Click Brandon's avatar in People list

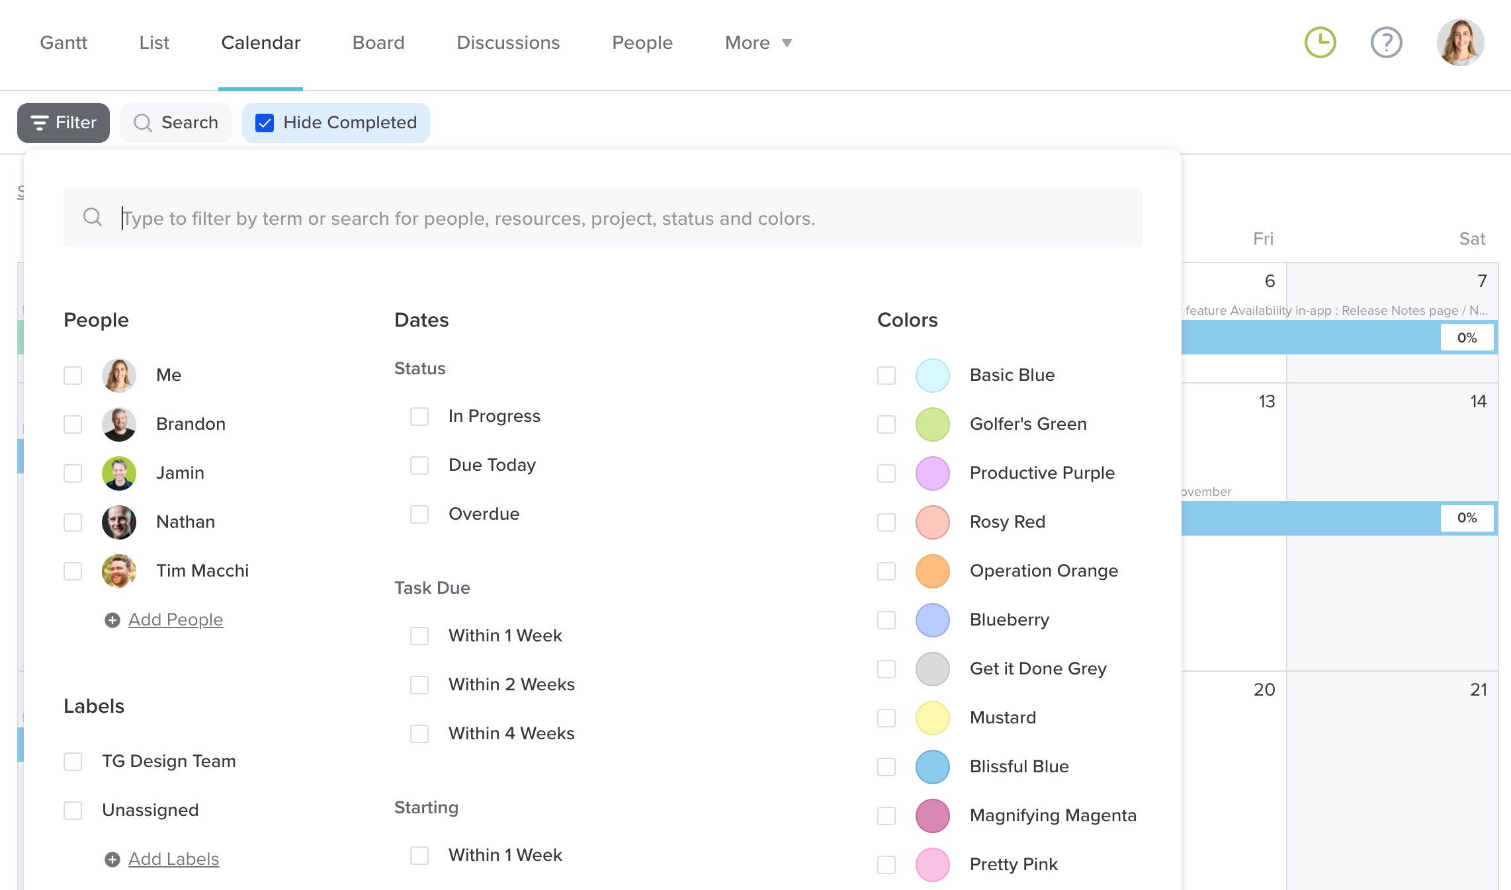click(119, 425)
